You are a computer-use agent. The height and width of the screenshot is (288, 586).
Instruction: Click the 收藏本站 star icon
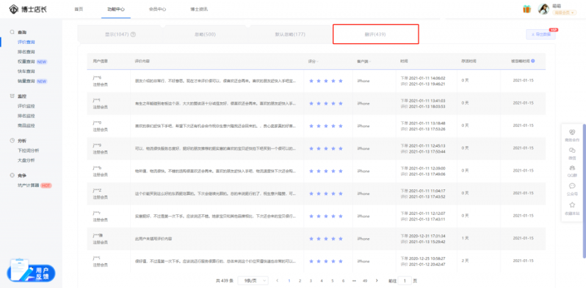pos(572,205)
